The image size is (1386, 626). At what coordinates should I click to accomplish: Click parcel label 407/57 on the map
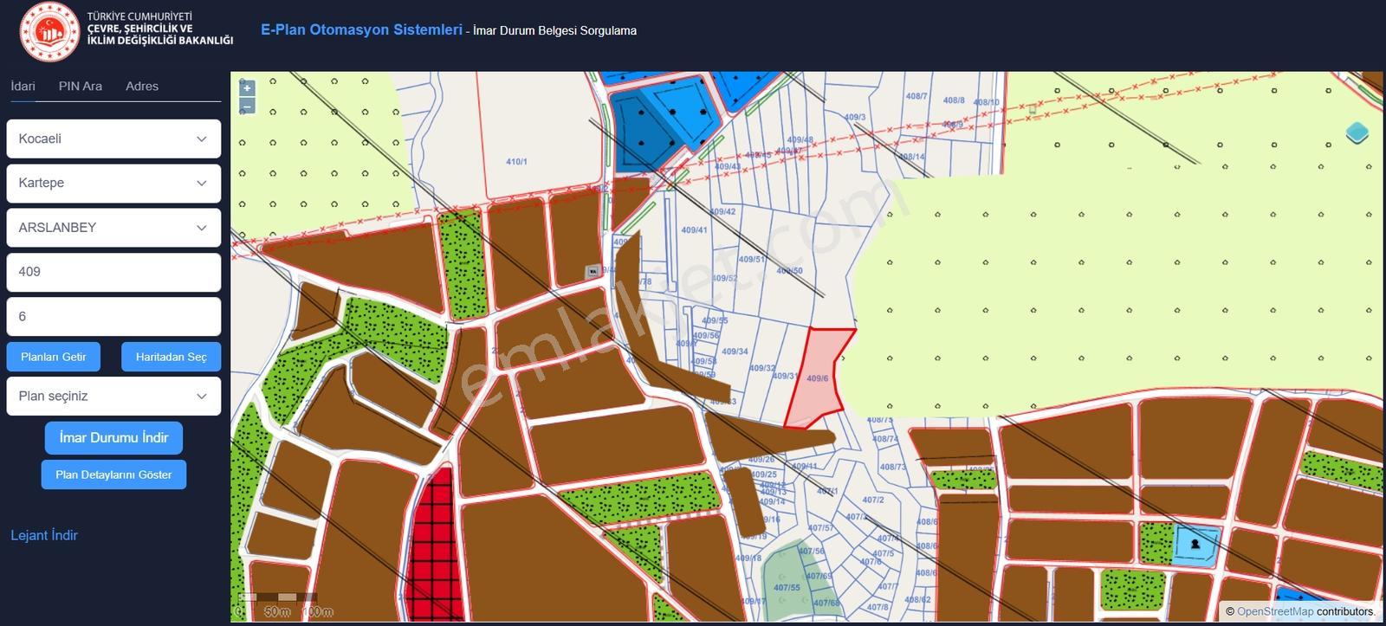tap(820, 527)
